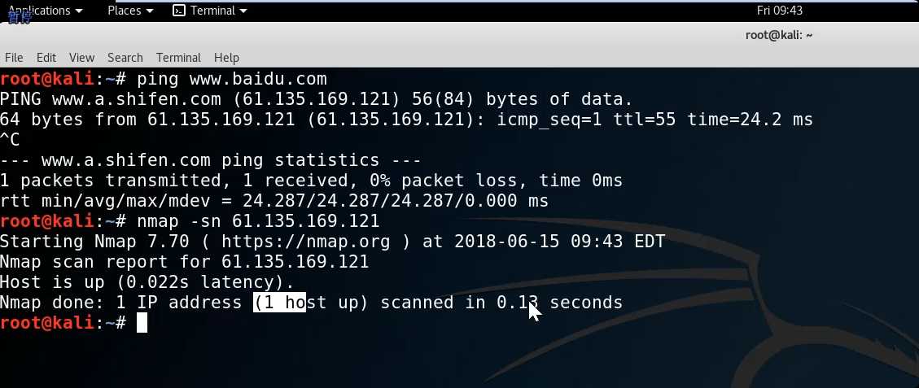Image resolution: width=919 pixels, height=388 pixels.
Task: Click the Fri 09:43 clock
Action: 779,11
